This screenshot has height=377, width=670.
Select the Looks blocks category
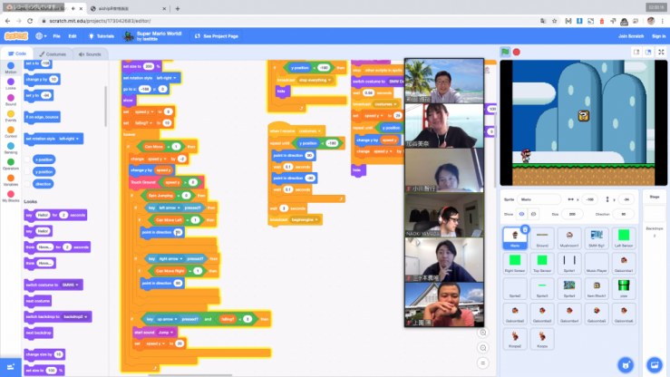[11, 83]
